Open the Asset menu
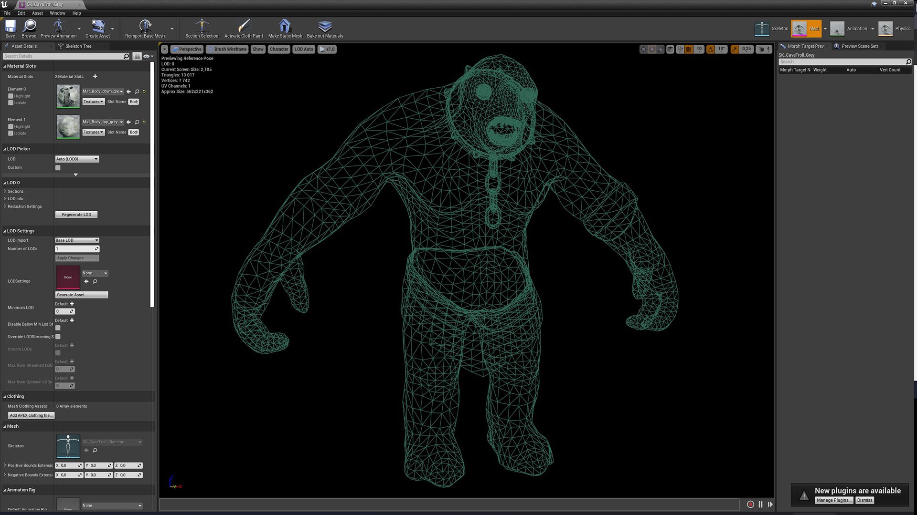Image resolution: width=917 pixels, height=515 pixels. pyautogui.click(x=37, y=13)
